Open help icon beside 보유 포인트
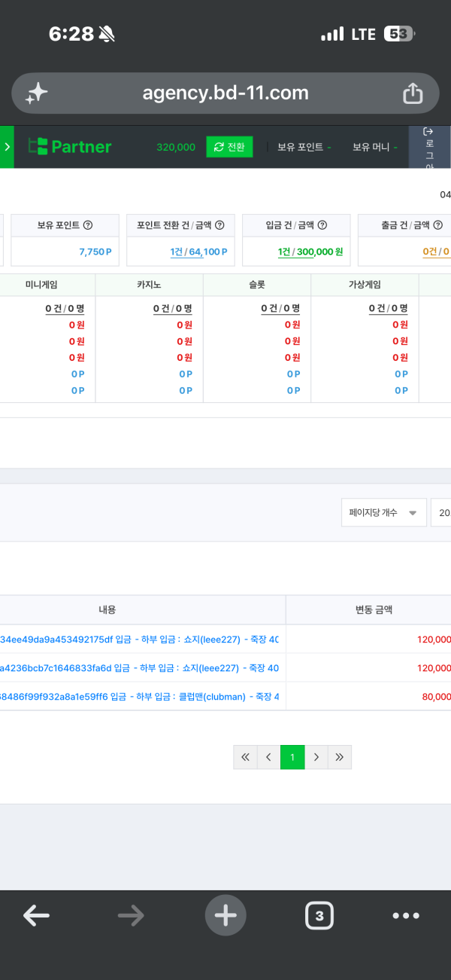This screenshot has height=980, width=451. [88, 225]
